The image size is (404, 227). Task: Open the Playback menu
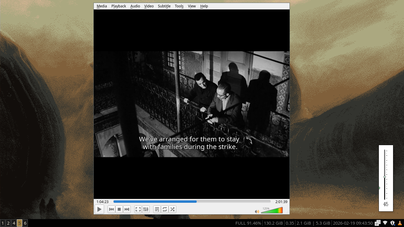click(x=119, y=6)
